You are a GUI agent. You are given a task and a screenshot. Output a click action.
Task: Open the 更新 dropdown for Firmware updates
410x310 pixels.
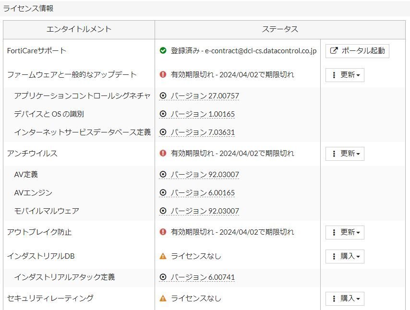click(345, 75)
